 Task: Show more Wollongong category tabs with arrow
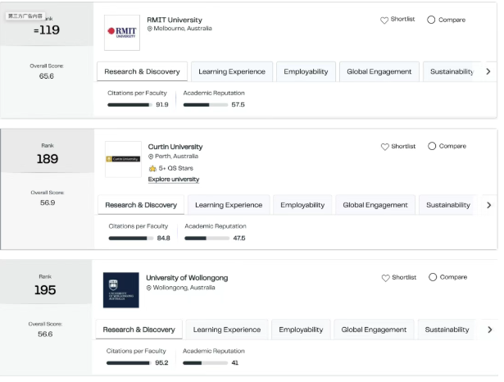(489, 330)
